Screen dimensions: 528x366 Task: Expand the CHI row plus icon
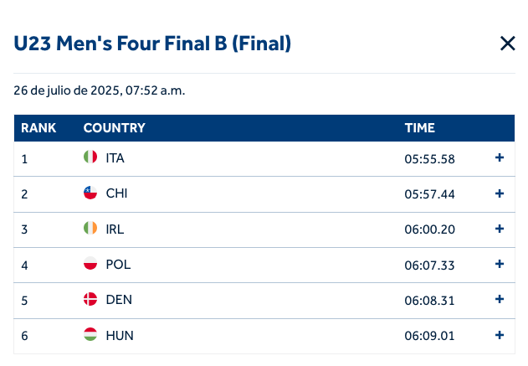(x=500, y=193)
